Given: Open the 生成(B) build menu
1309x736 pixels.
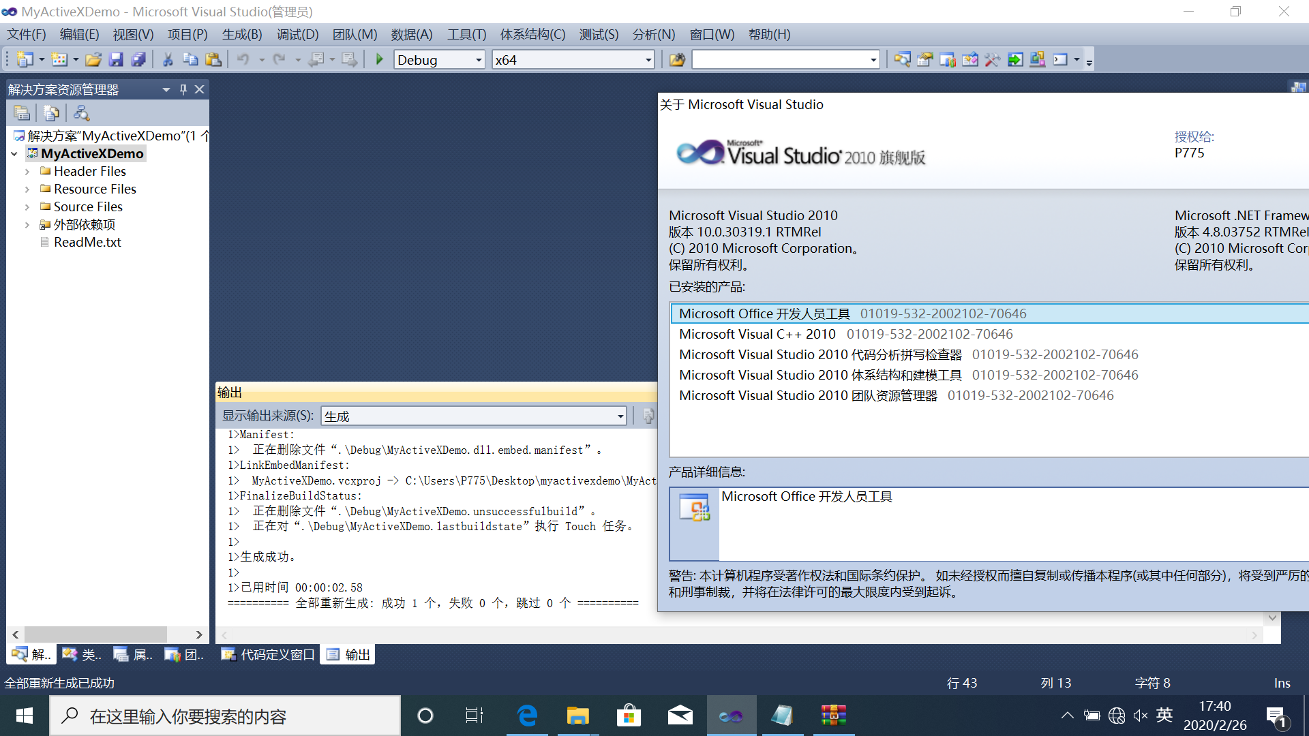Looking at the screenshot, I should coord(242,34).
